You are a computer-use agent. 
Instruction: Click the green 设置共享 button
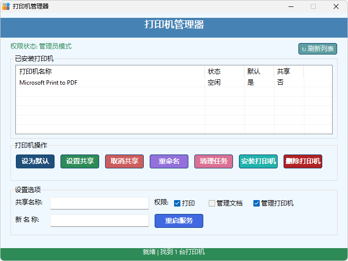[80, 161]
